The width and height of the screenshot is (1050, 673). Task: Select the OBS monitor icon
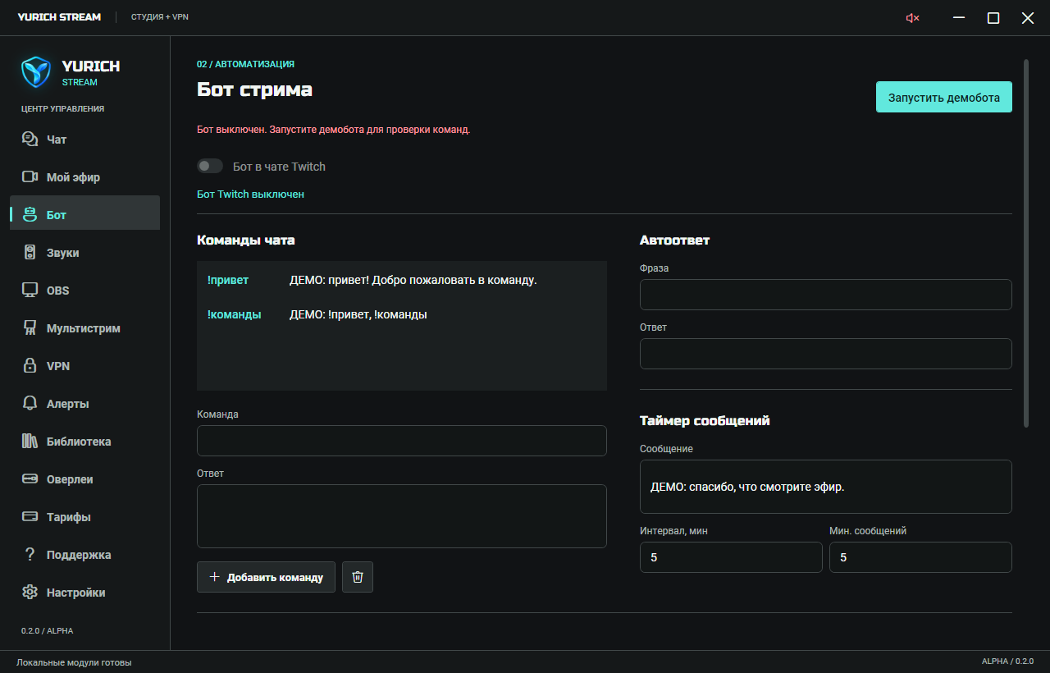pyautogui.click(x=30, y=291)
